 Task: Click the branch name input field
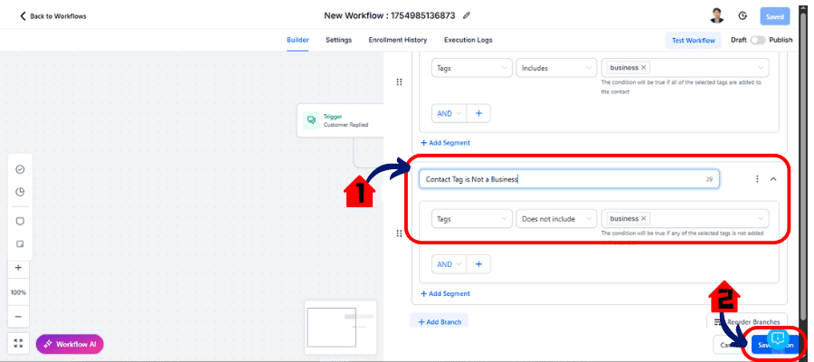pos(561,179)
